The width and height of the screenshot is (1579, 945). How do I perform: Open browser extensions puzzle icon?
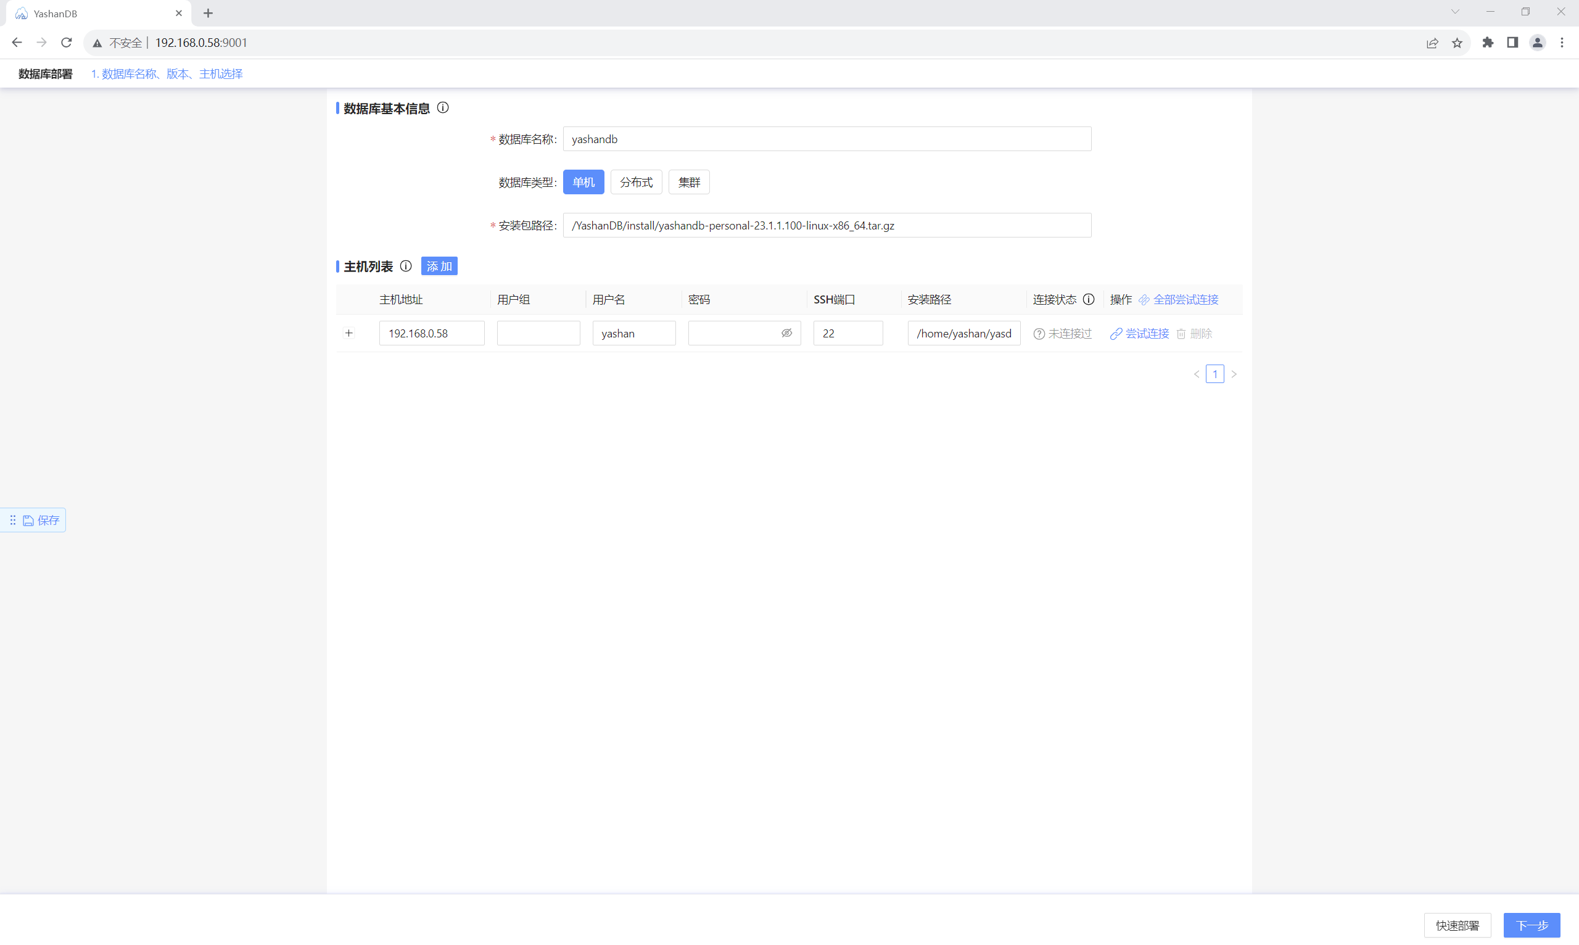point(1487,43)
